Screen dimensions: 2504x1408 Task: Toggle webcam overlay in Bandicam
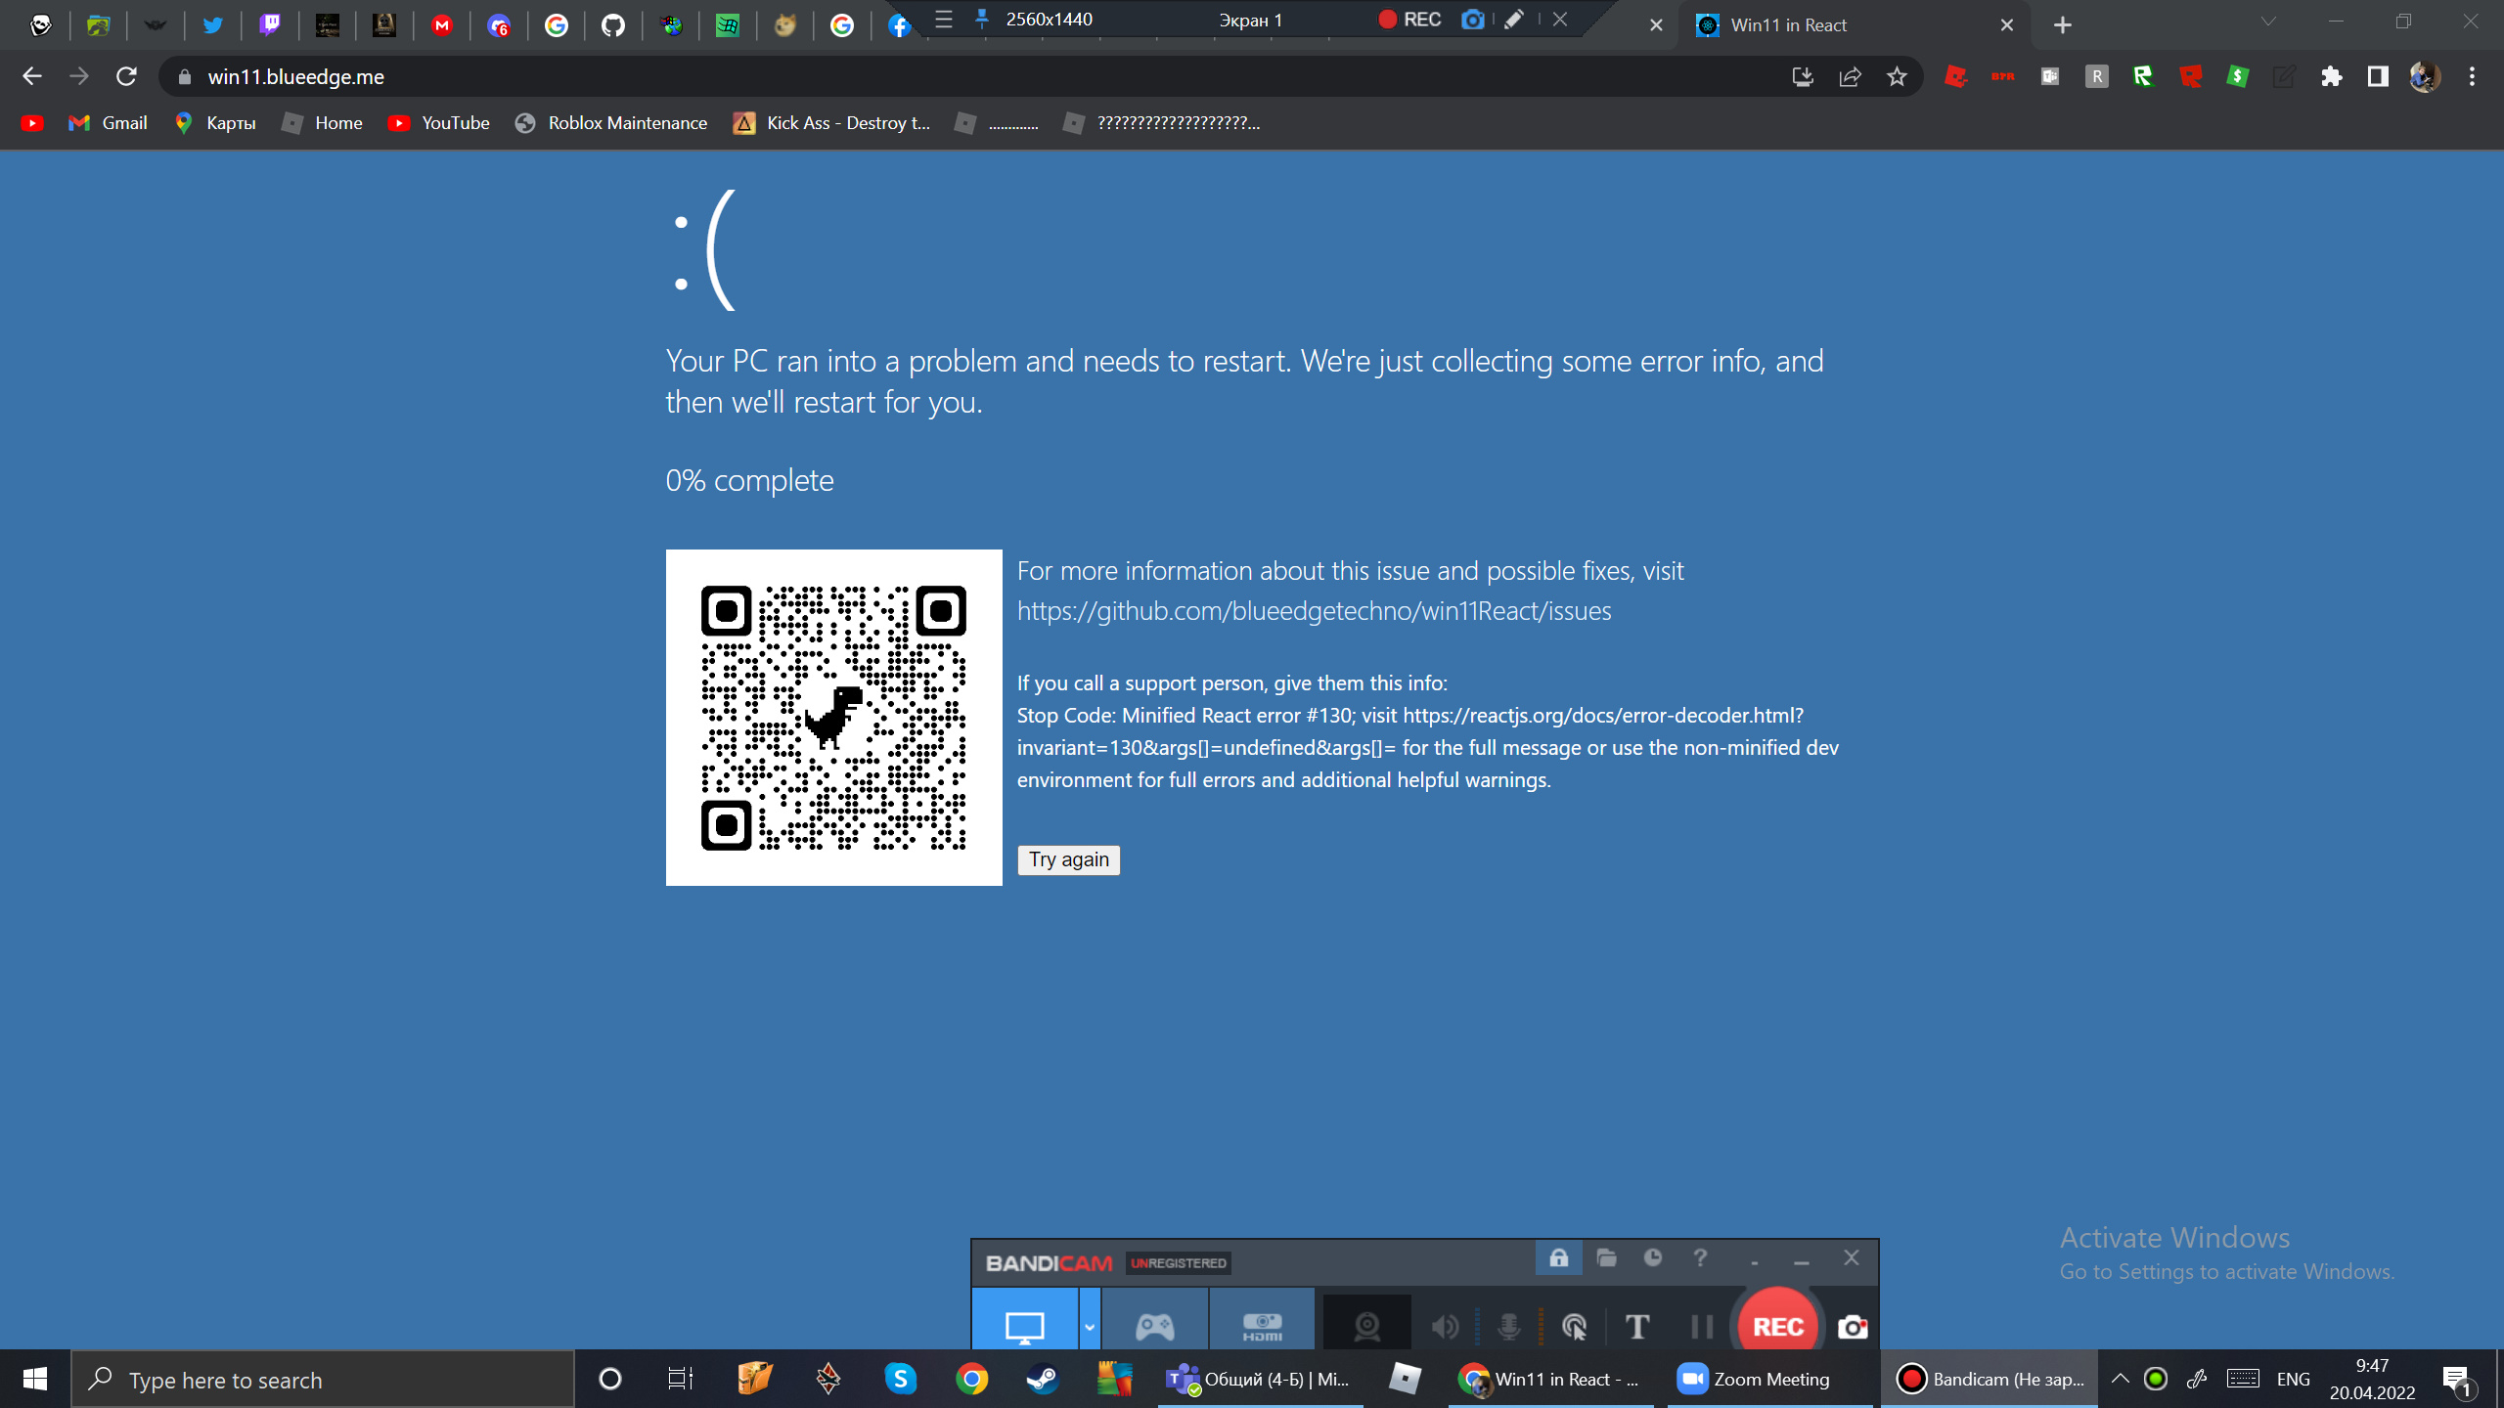(x=1366, y=1327)
